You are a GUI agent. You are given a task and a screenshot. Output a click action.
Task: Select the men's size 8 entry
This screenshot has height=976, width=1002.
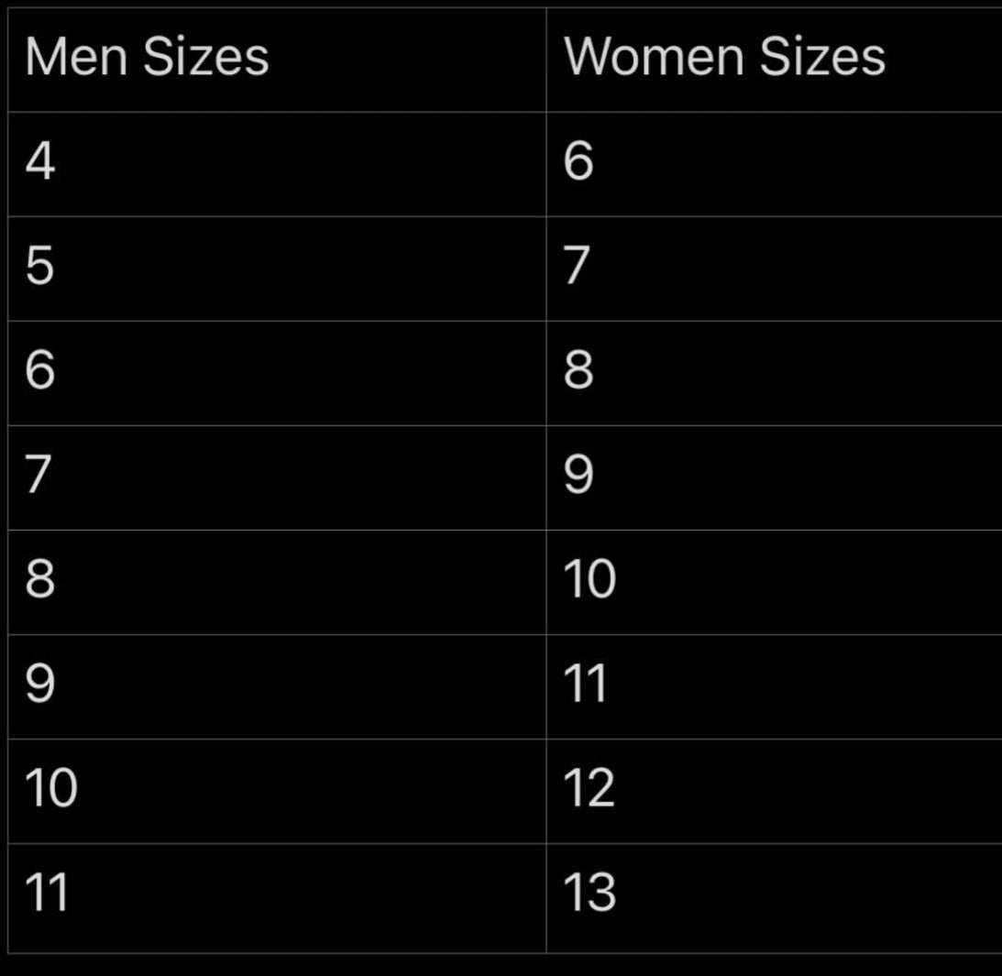pyautogui.click(x=40, y=580)
